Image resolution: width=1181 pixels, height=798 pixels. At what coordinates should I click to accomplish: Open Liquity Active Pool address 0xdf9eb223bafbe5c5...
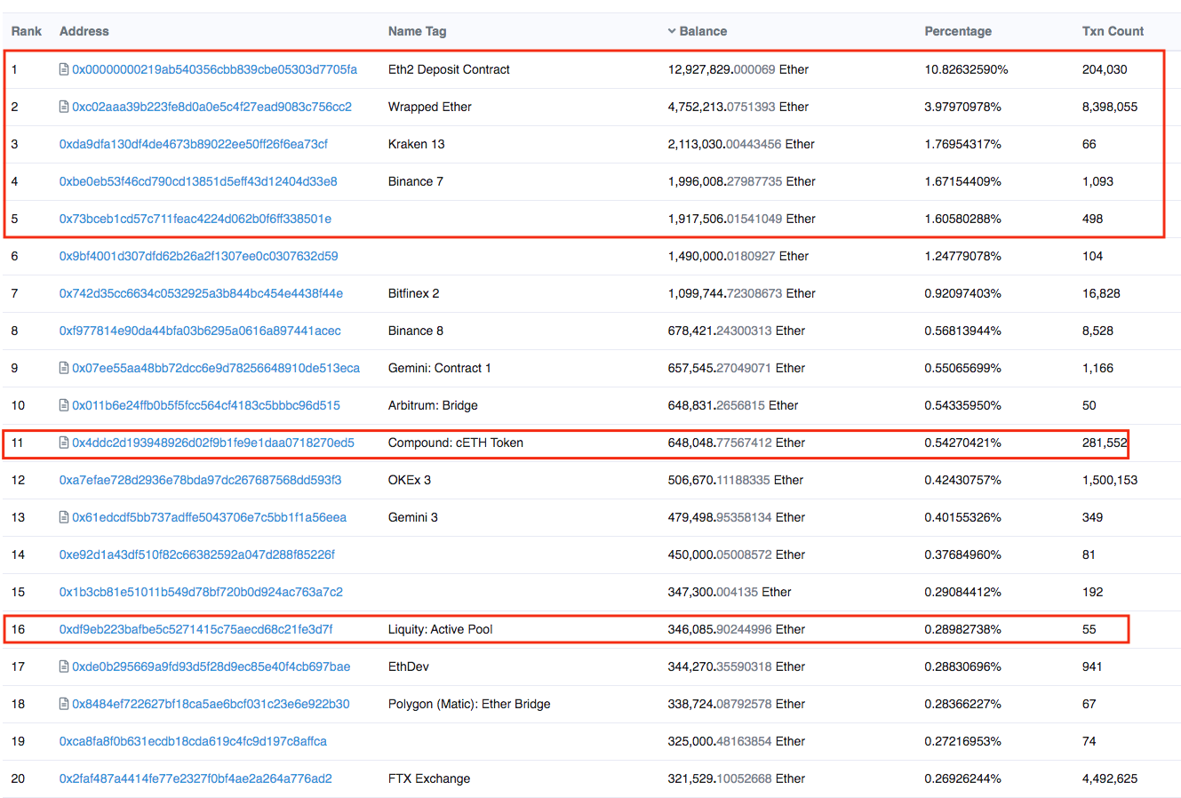point(196,629)
